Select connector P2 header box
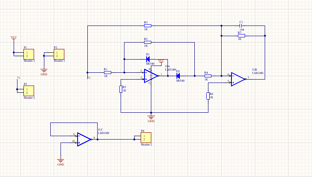This screenshot has height=177, width=312. [59, 54]
